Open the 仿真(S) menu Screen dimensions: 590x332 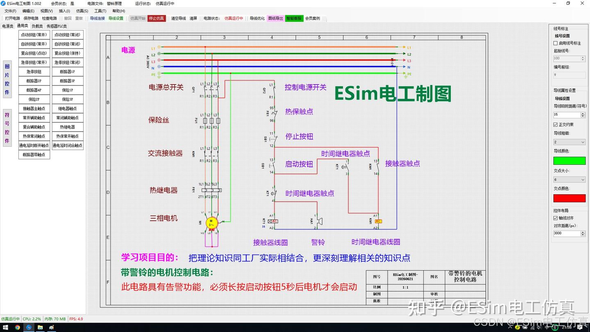82,11
